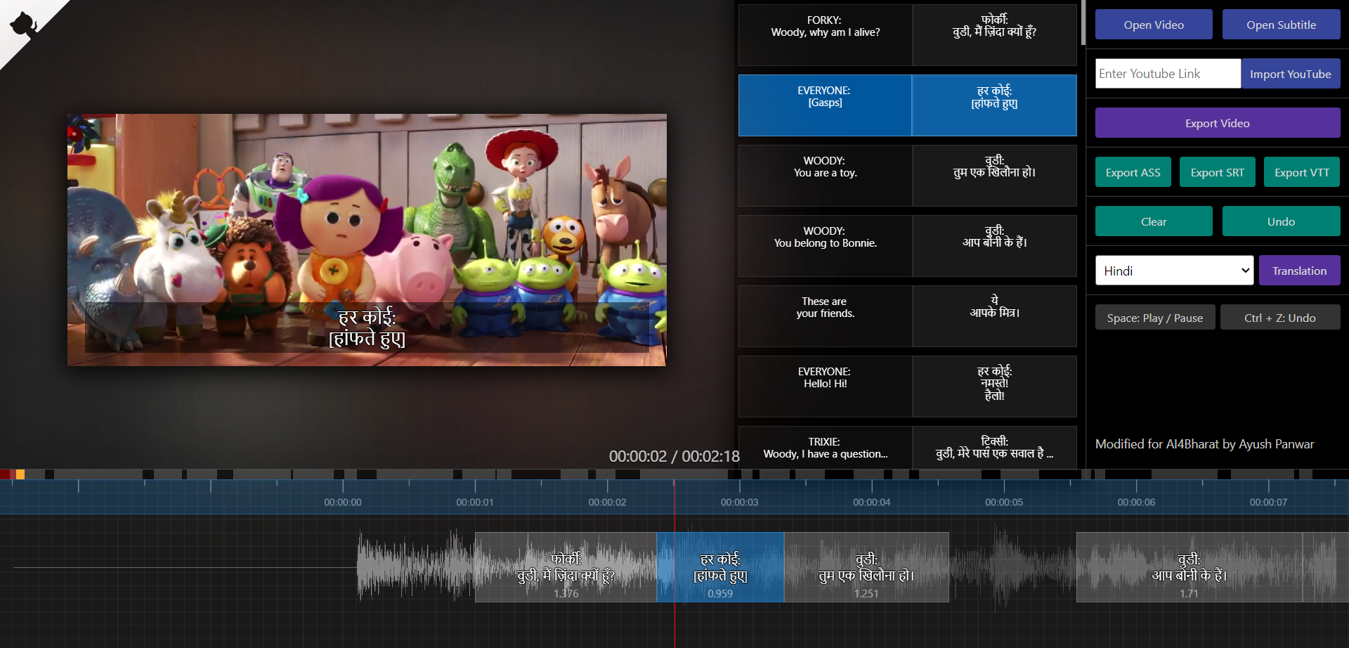1349x648 pixels.
Task: Click the subtitle overlay text on video
Action: pyautogui.click(x=367, y=328)
